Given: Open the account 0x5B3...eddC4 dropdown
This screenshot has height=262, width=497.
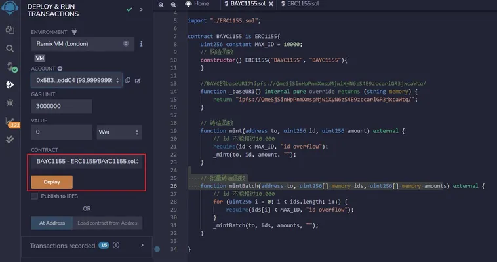Looking at the screenshot, I should pos(77,80).
